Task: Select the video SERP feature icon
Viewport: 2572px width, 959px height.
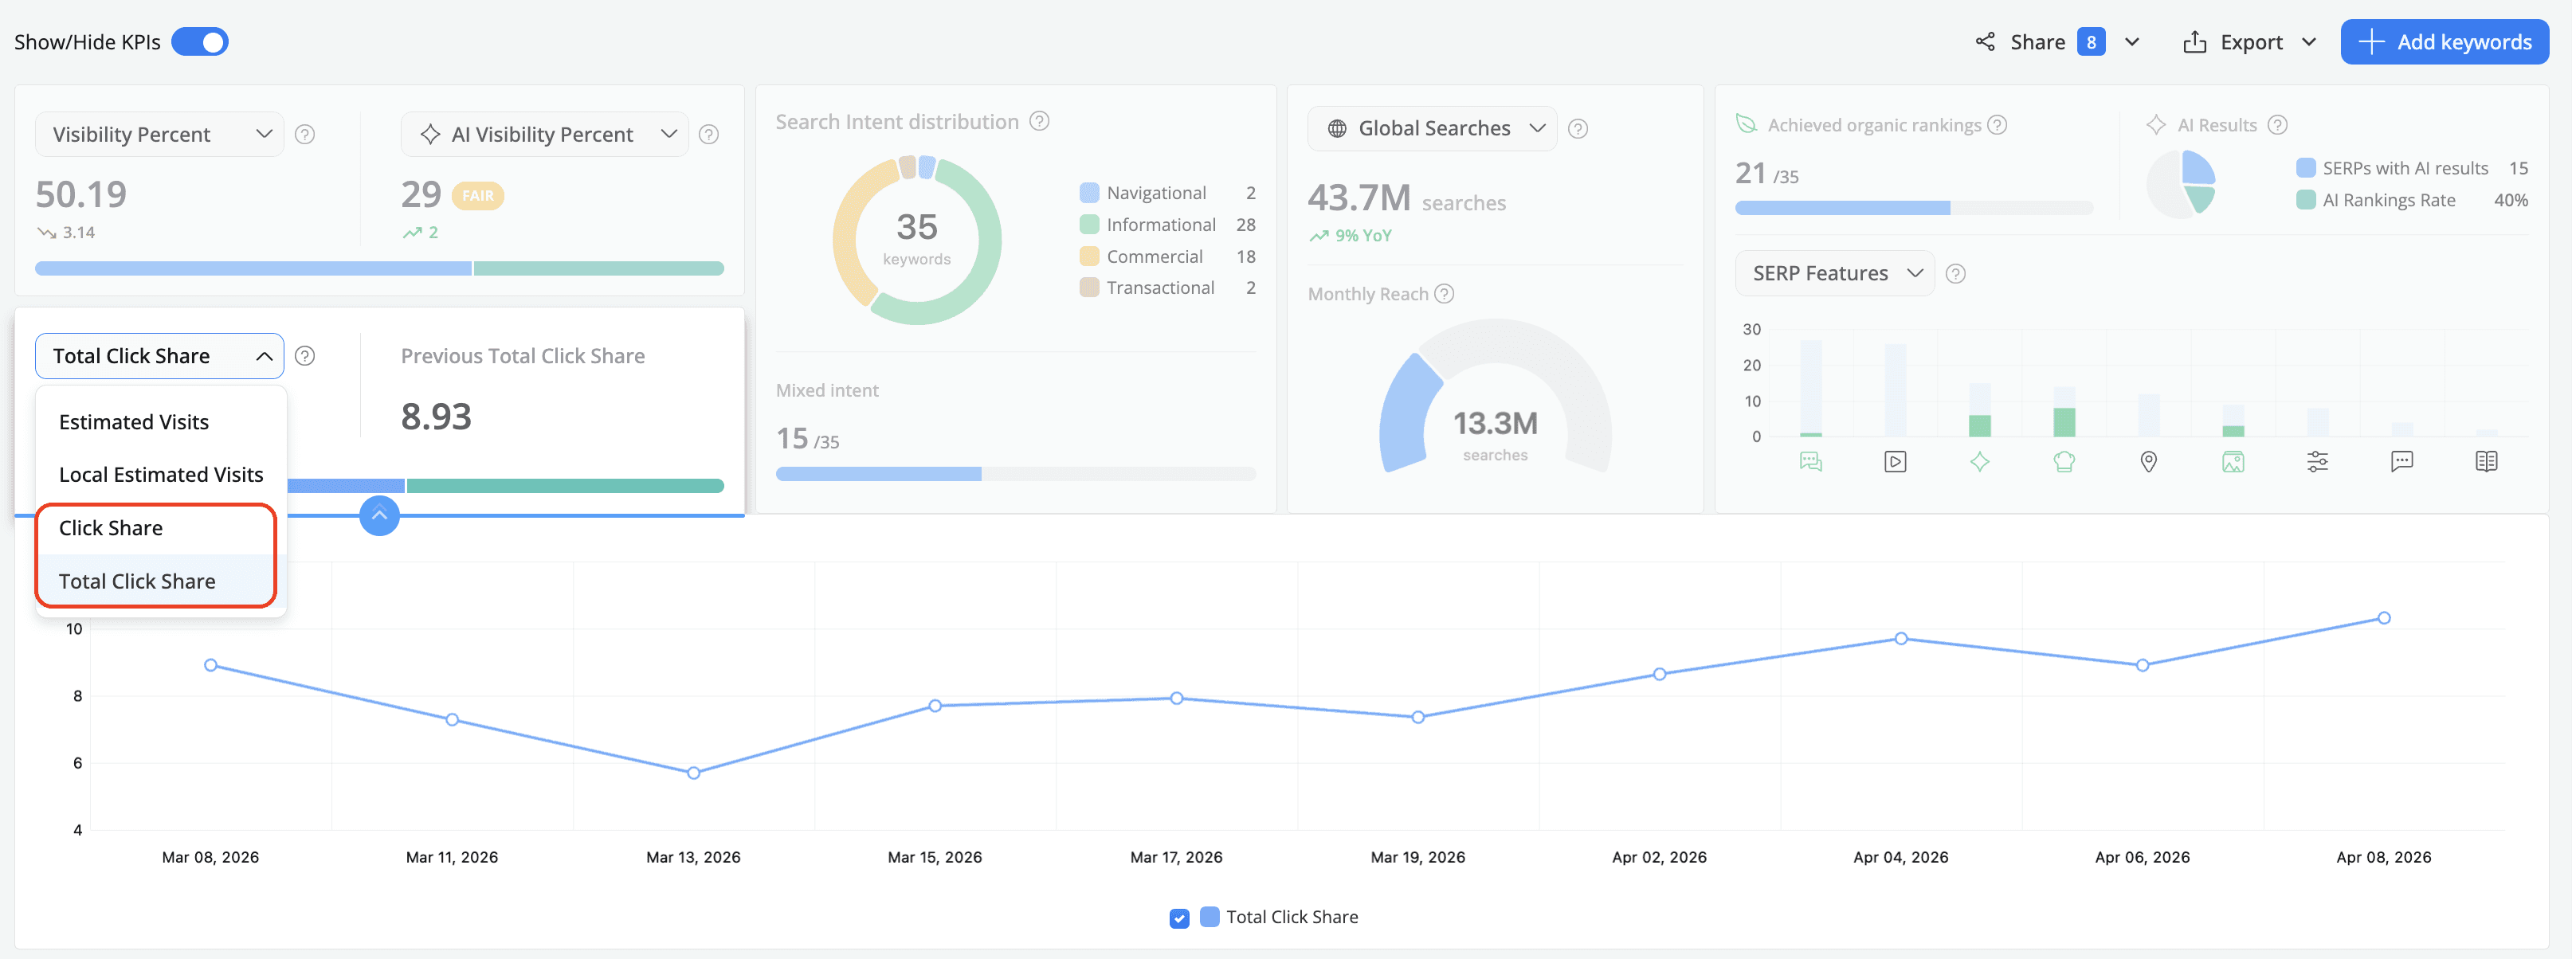Action: point(1895,461)
